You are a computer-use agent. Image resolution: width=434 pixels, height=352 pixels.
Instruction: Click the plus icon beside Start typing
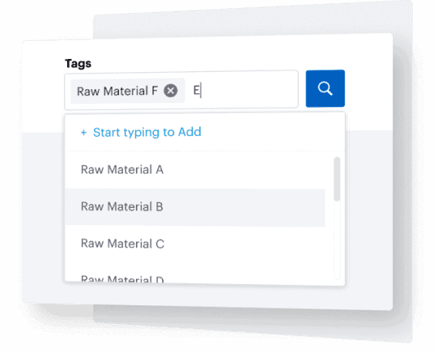pyautogui.click(x=84, y=133)
